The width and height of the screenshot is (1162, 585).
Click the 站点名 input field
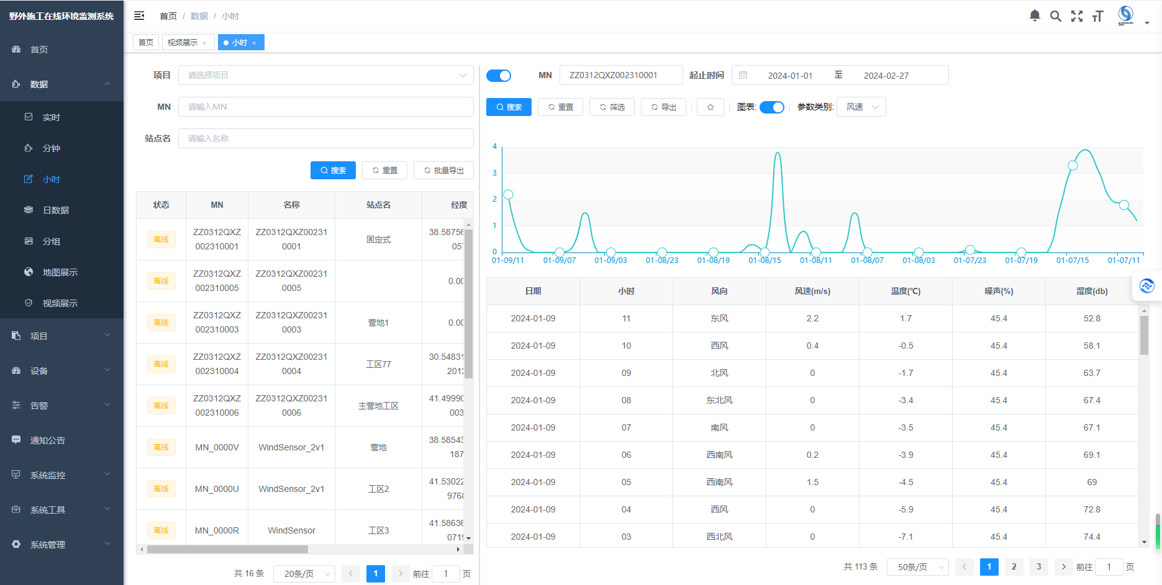tap(326, 138)
